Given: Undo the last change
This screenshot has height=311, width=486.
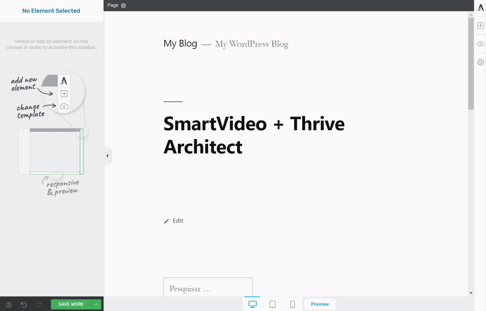Looking at the screenshot, I should [x=24, y=304].
